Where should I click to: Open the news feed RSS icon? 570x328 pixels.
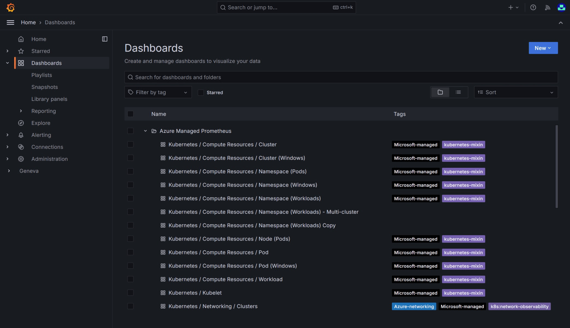tap(547, 7)
